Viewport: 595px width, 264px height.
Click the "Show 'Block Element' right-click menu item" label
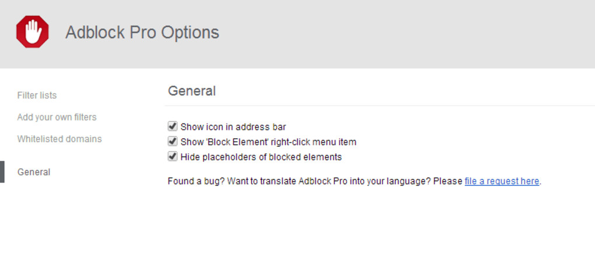[x=268, y=142]
